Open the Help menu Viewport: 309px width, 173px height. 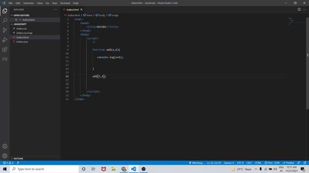click(x=76, y=3)
